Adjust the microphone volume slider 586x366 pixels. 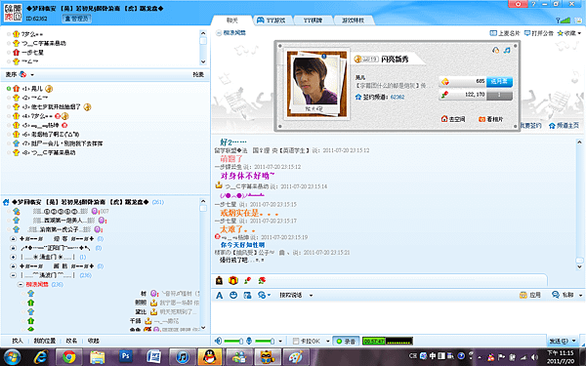point(265,341)
